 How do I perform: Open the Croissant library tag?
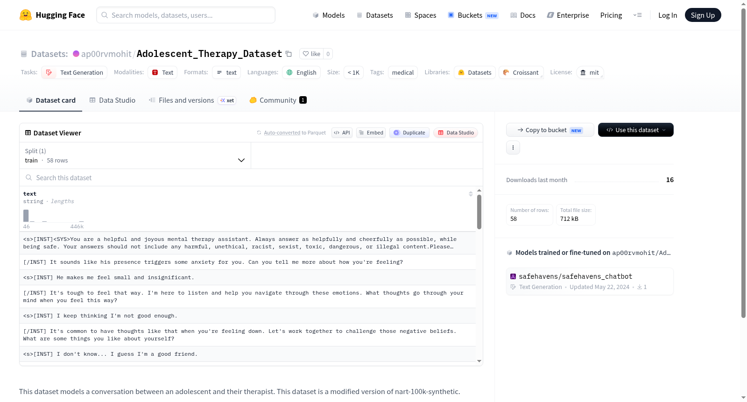click(x=521, y=72)
